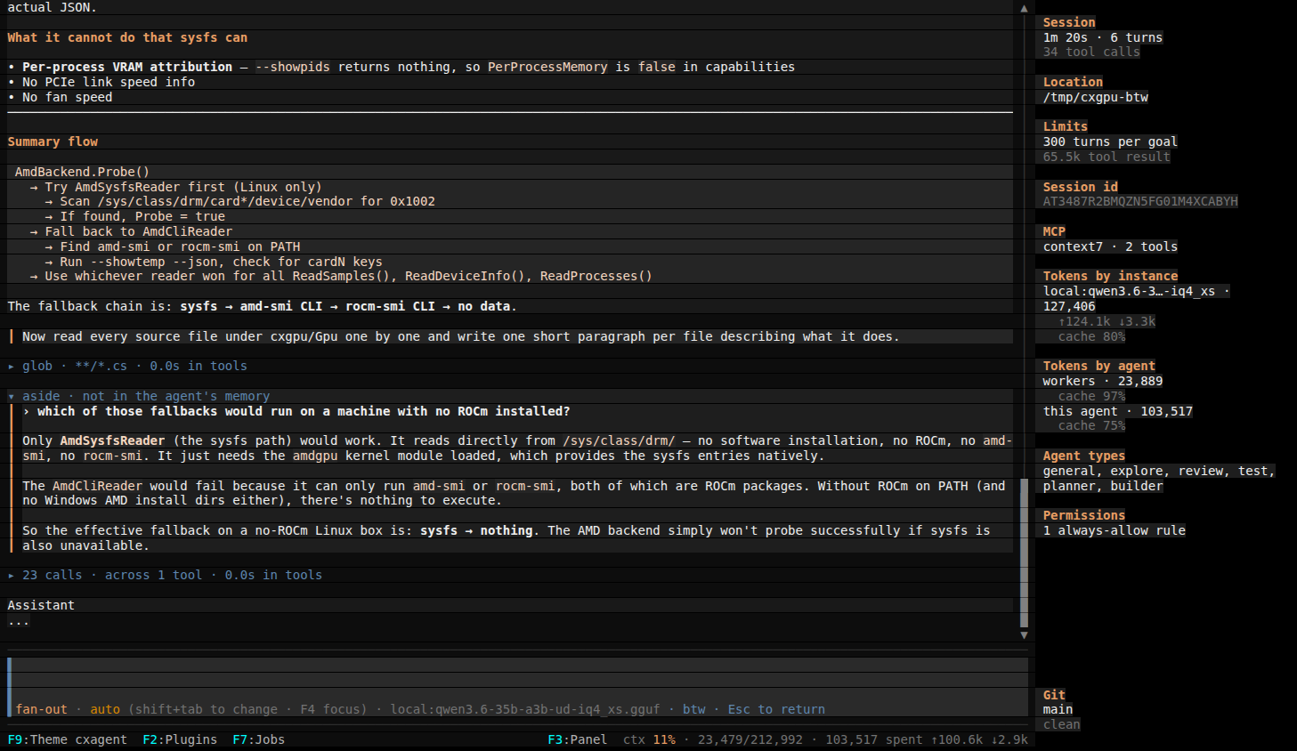Viewport: 1297px width, 751px height.
Task: Click the scrollbar up arrow
Action: click(1024, 8)
